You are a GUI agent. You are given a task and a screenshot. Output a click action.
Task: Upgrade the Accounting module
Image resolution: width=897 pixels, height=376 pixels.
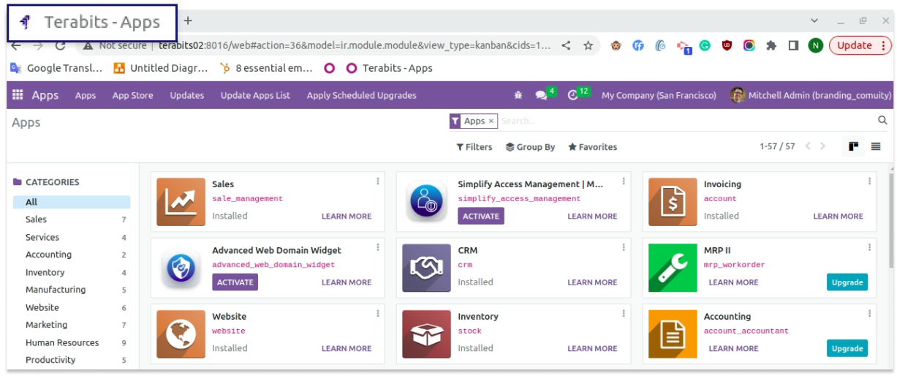(x=847, y=348)
